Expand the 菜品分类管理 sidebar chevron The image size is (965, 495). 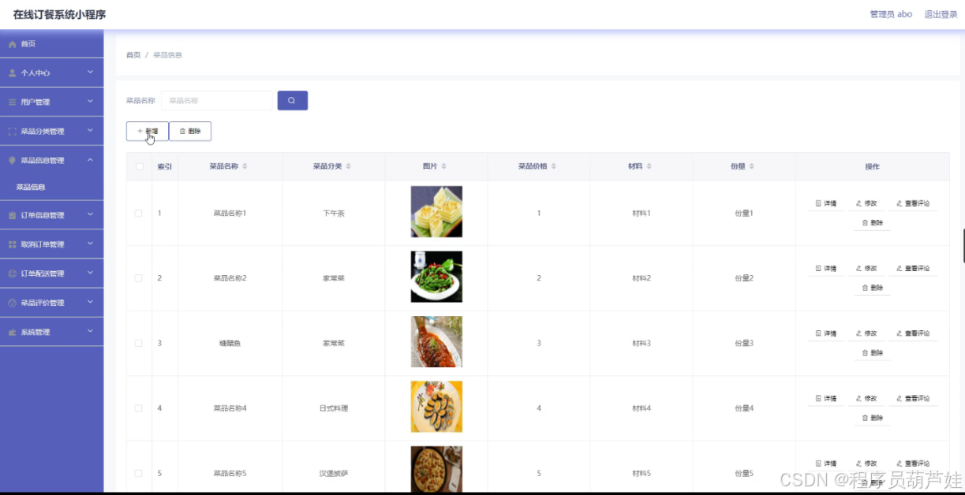(x=90, y=131)
